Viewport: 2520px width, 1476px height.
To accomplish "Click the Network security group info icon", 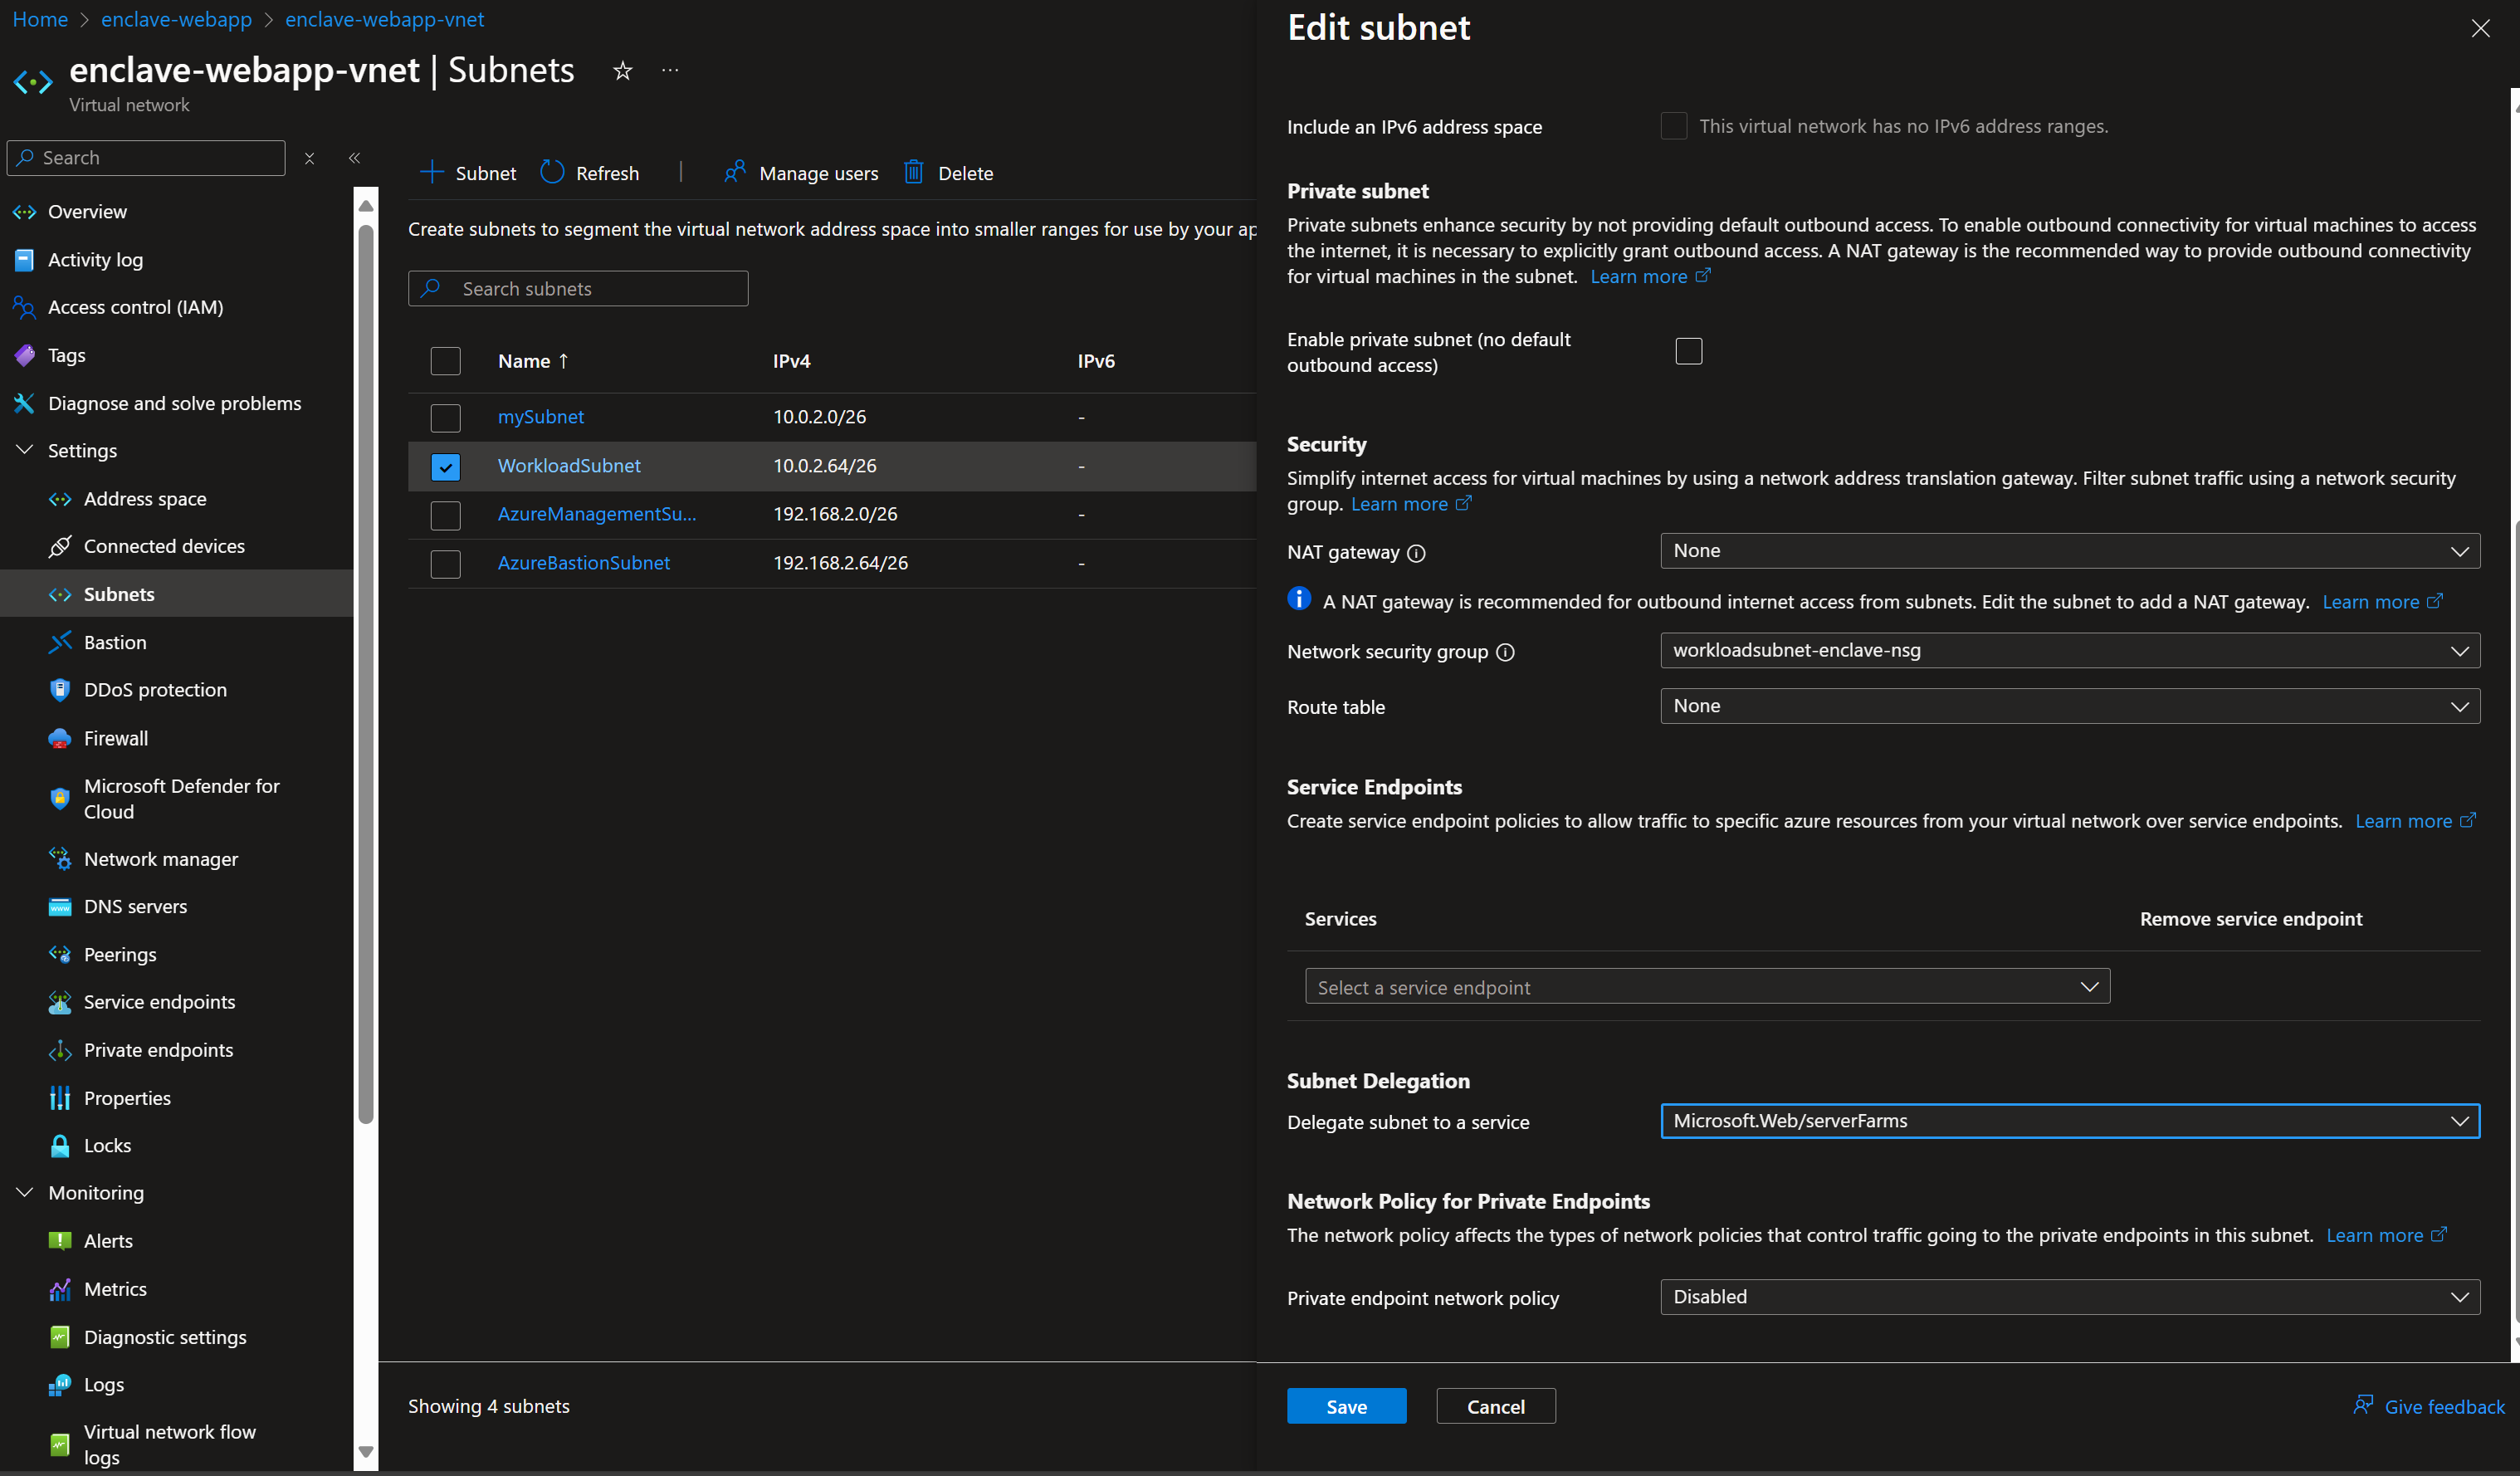I will [1505, 652].
